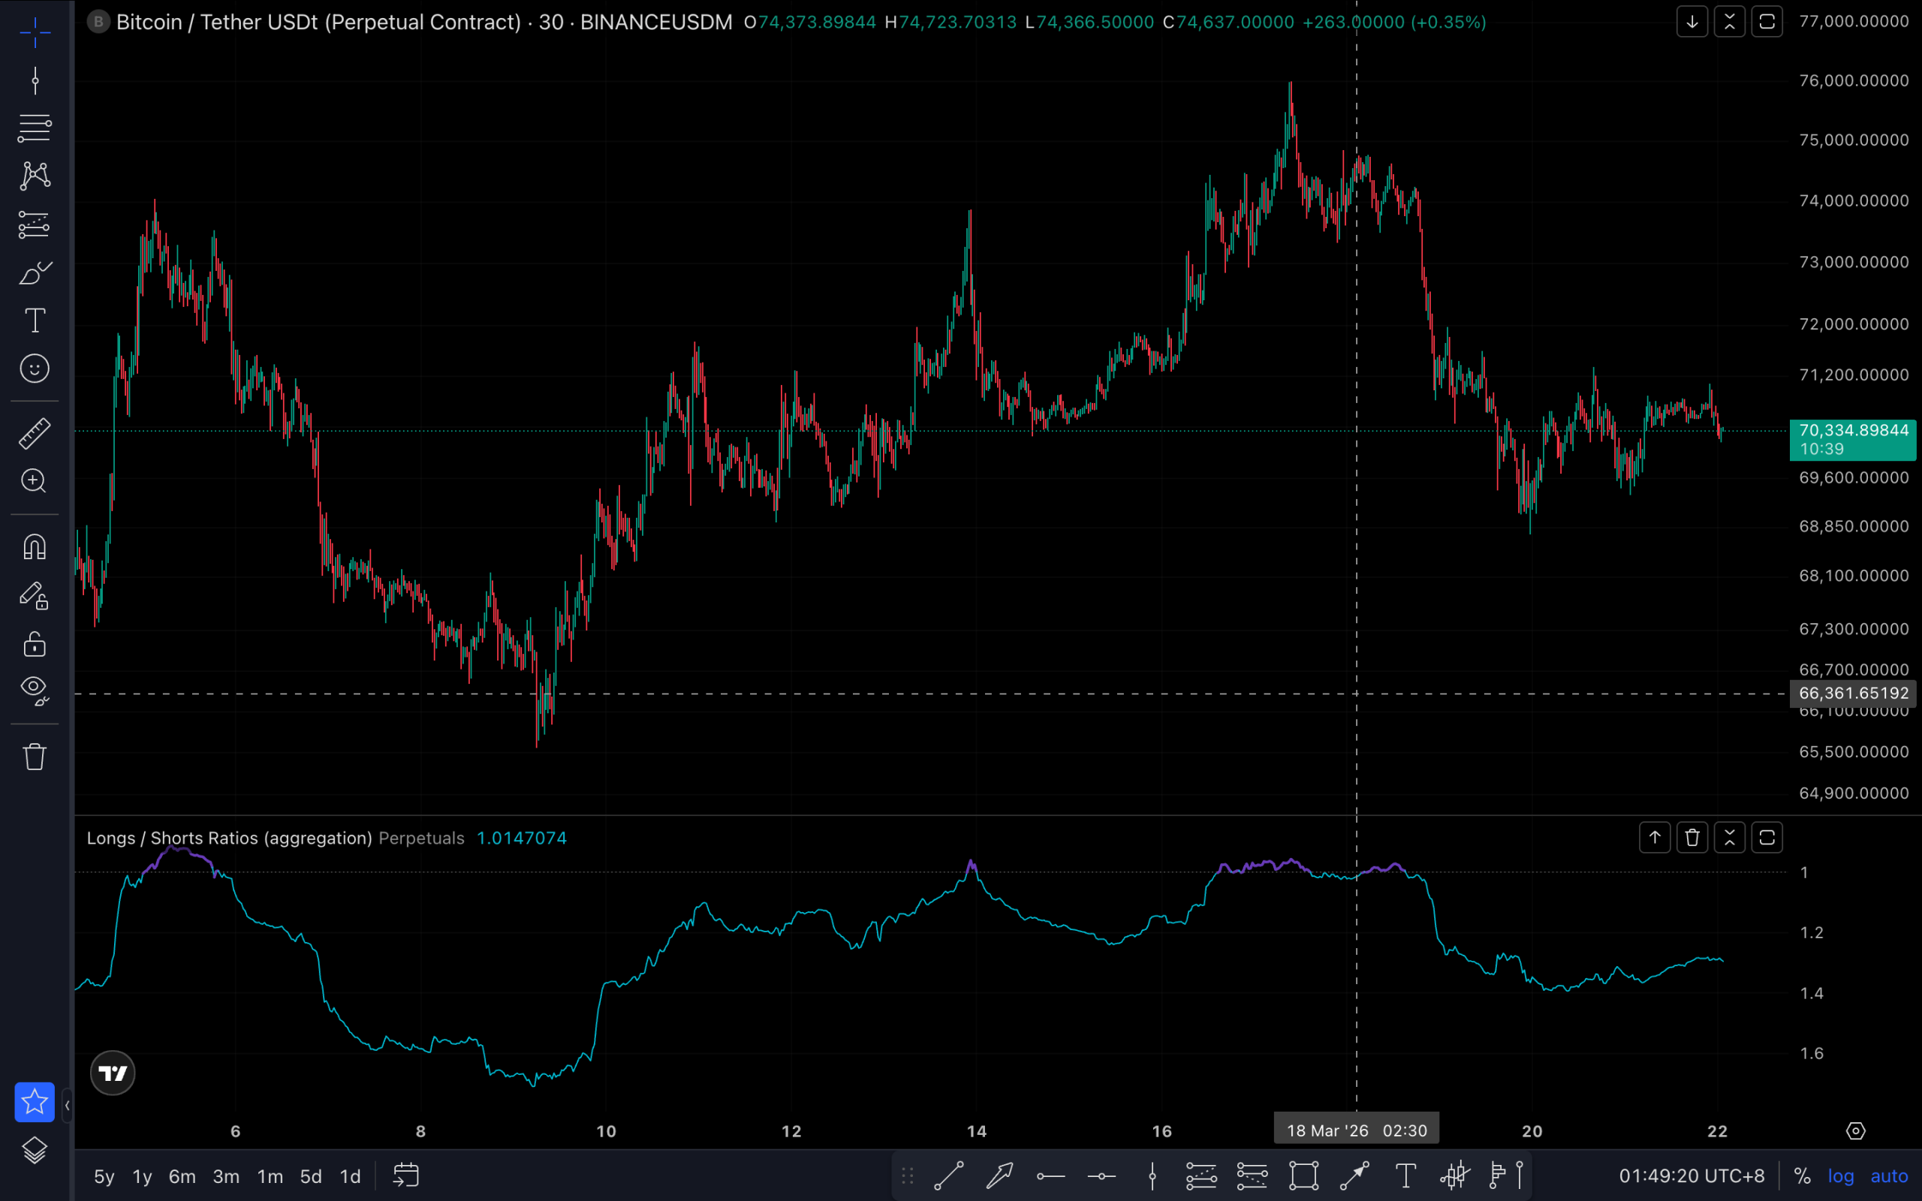The width and height of the screenshot is (1922, 1201).
Task: Toggle lock all drawing tools
Action: (35, 643)
